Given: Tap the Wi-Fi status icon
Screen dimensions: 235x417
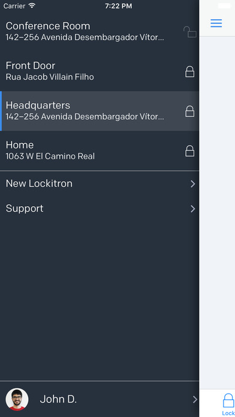Looking at the screenshot, I should click(x=32, y=5).
